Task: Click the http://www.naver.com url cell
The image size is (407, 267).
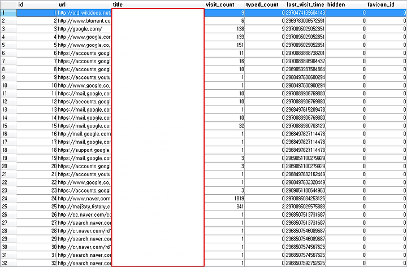Action: [x=84, y=199]
